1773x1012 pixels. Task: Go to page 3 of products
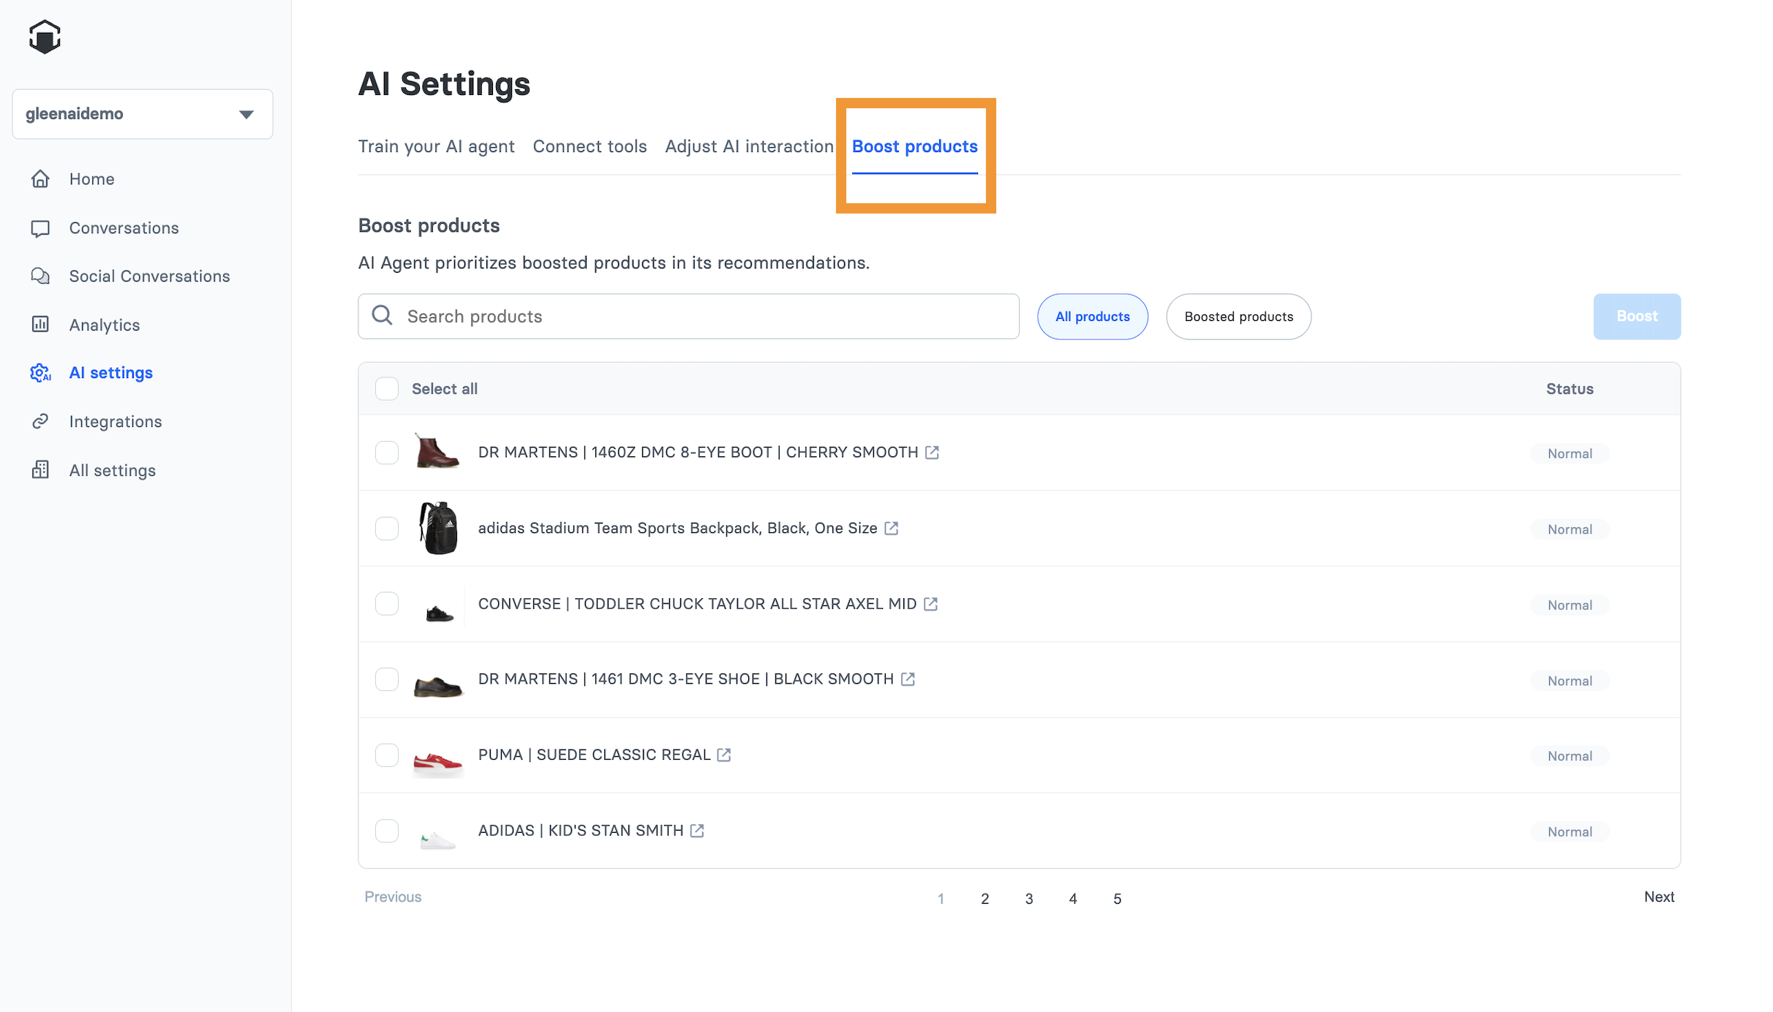(1029, 899)
